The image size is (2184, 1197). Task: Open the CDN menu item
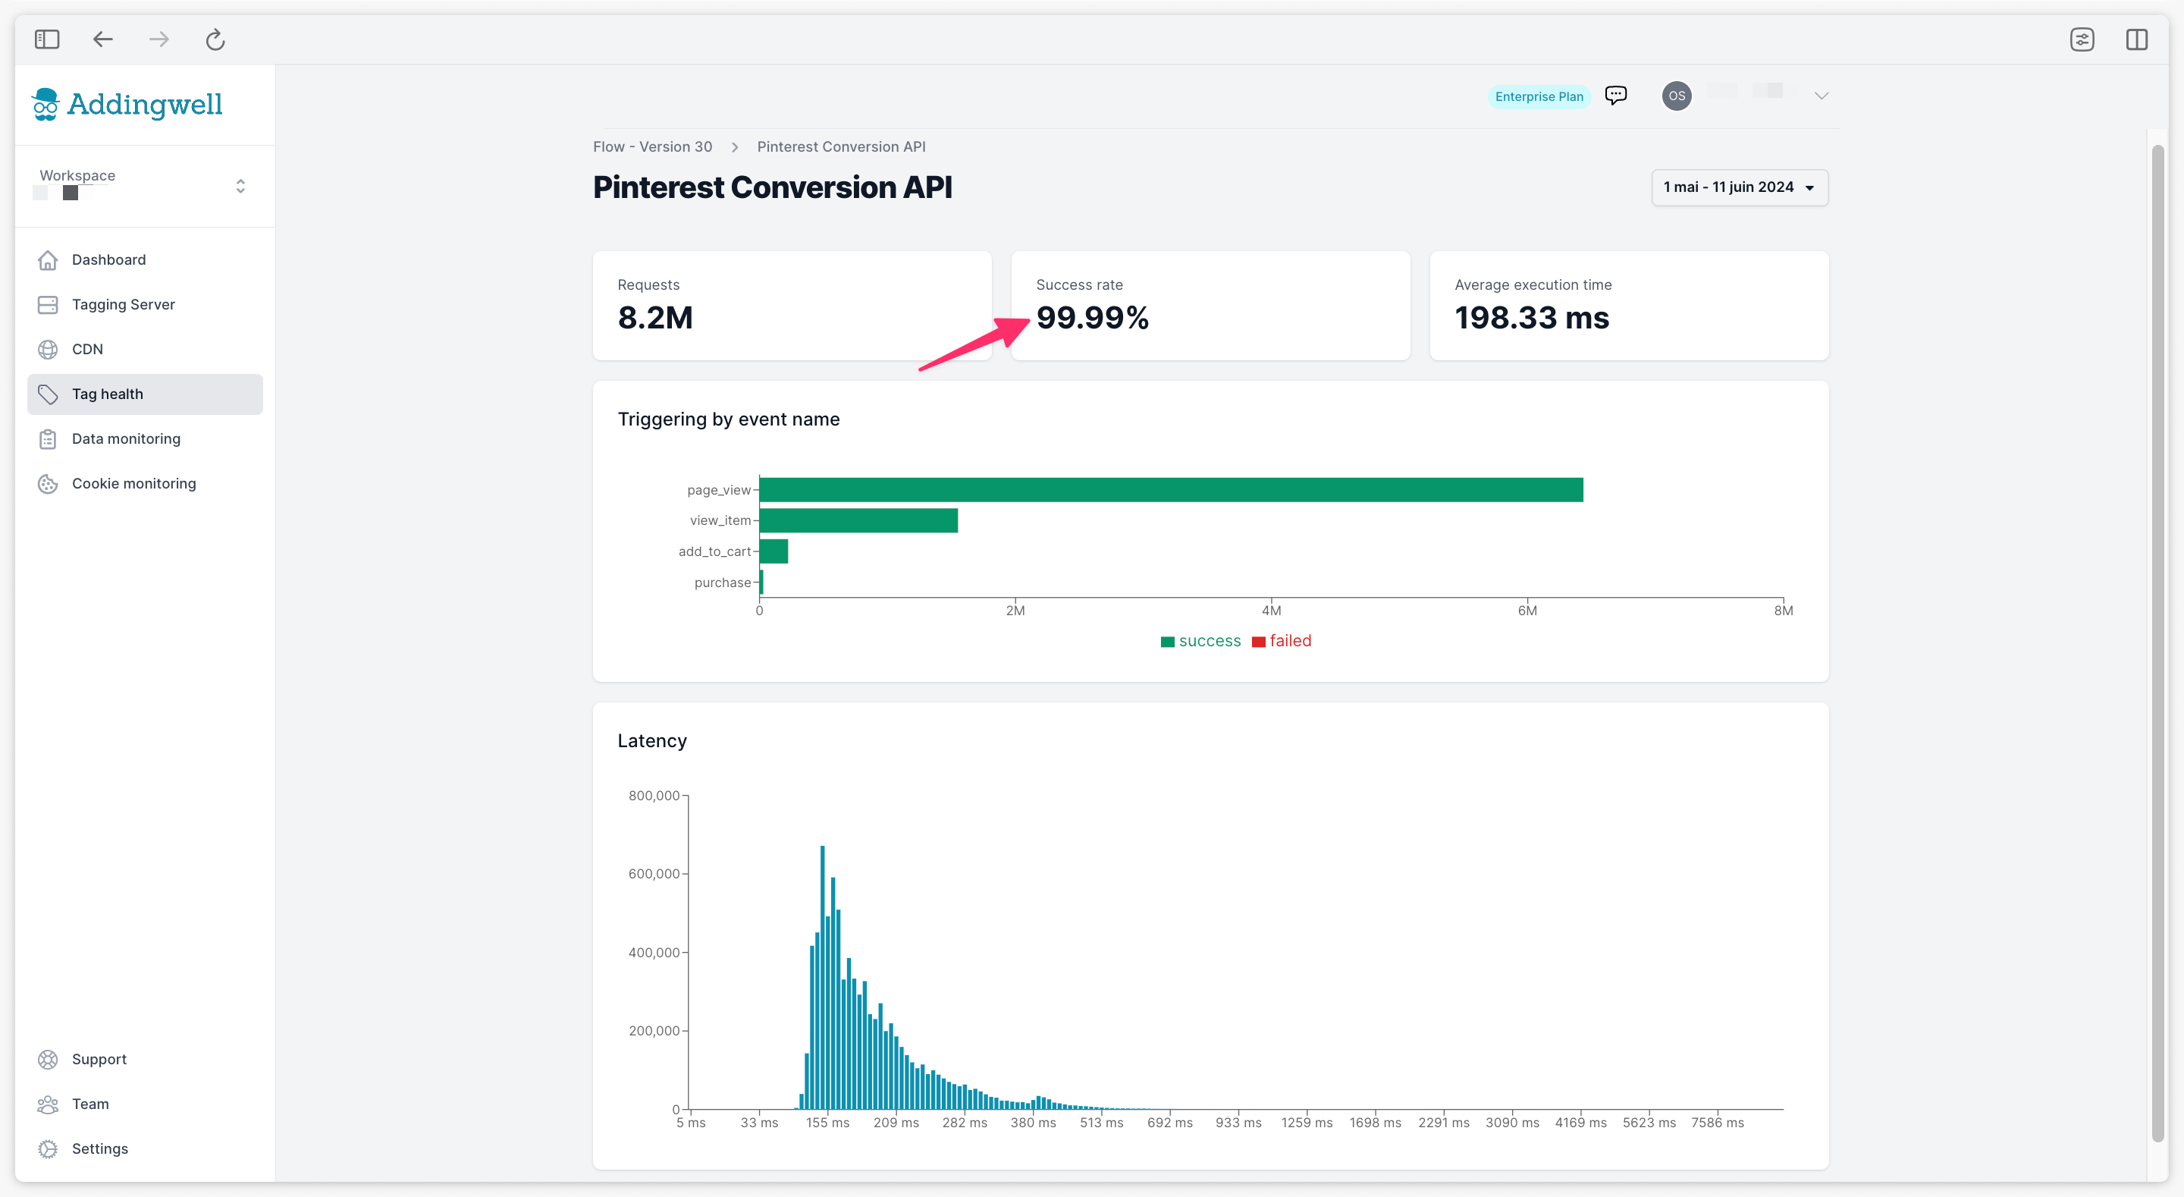click(x=145, y=350)
